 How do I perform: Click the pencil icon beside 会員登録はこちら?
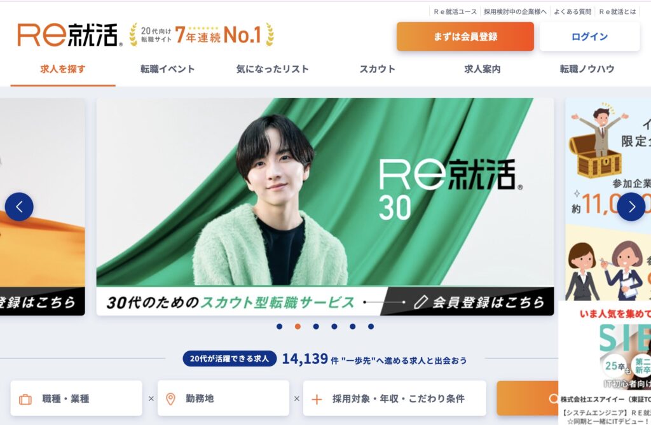(421, 302)
